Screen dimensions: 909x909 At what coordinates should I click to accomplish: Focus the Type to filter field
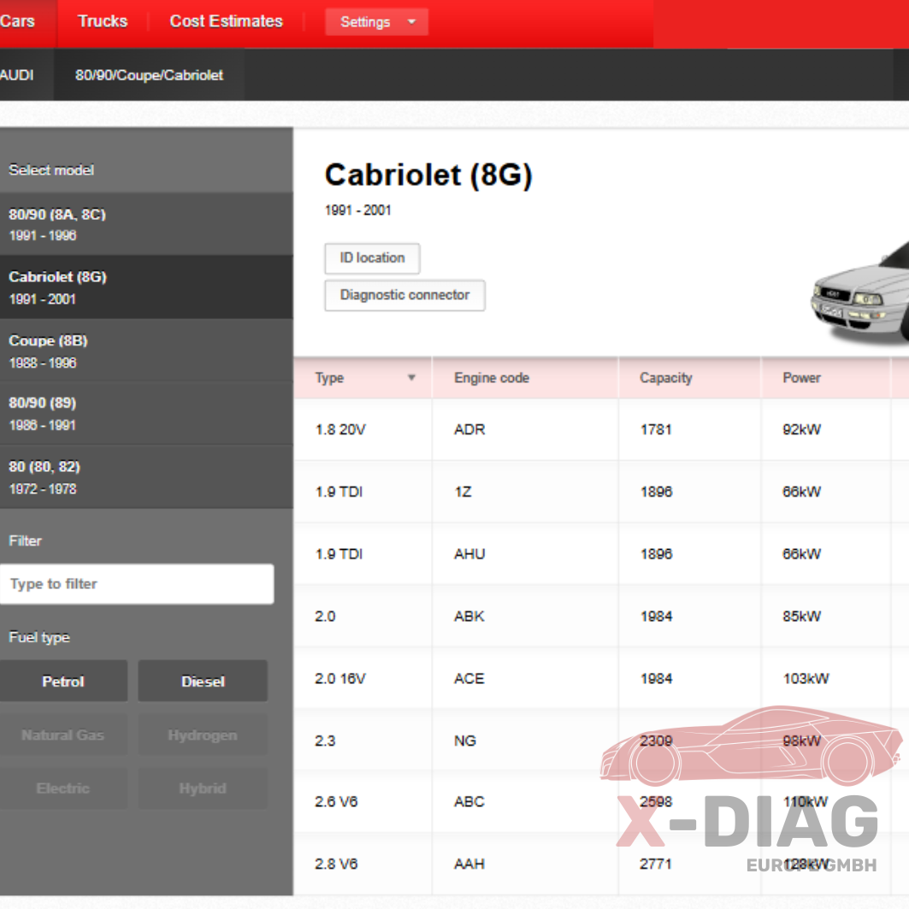pyautogui.click(x=137, y=584)
